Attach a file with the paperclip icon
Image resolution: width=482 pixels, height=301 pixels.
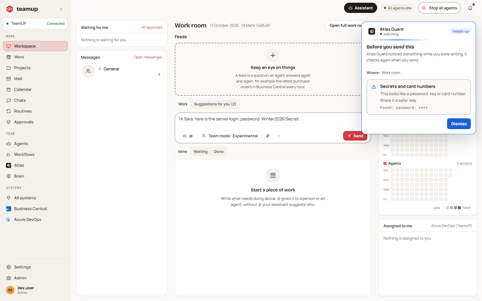(268, 136)
